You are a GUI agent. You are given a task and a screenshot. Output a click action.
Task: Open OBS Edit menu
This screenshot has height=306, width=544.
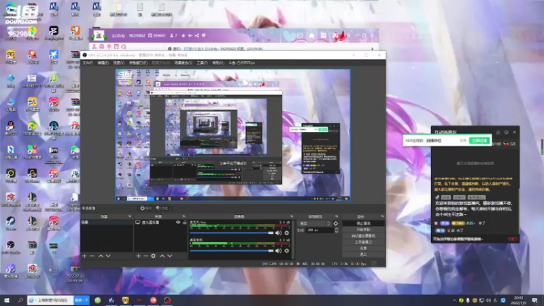pyautogui.click(x=103, y=63)
